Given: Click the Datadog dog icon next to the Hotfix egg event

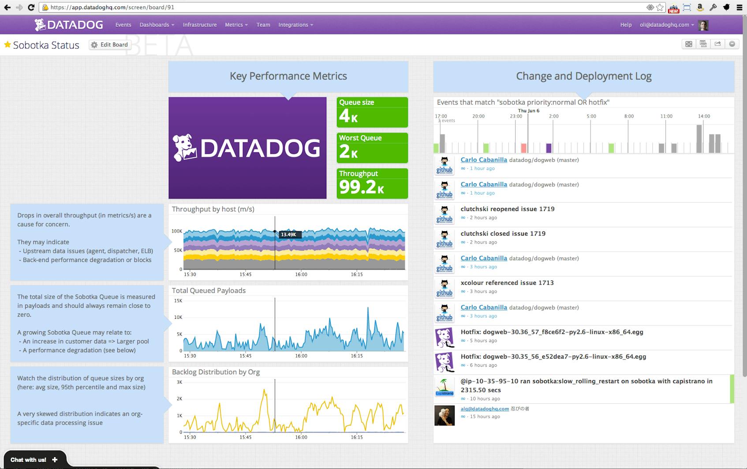Looking at the screenshot, I should [444, 337].
